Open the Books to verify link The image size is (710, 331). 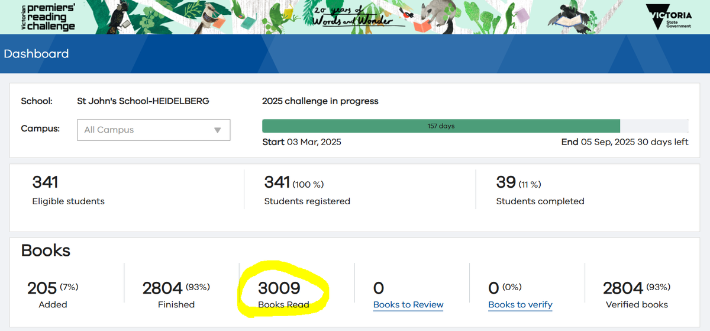(x=520, y=305)
